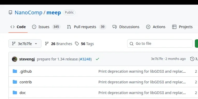Open the commit message in the doc row
Screen dimensions: 198x99
[142, 93]
